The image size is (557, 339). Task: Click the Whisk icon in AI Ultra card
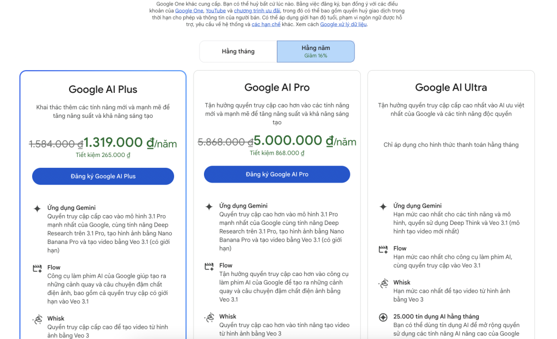(383, 284)
